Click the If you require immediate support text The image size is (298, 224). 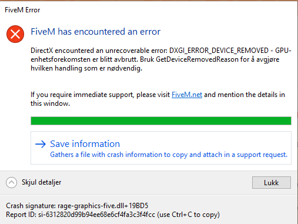click(x=100, y=95)
